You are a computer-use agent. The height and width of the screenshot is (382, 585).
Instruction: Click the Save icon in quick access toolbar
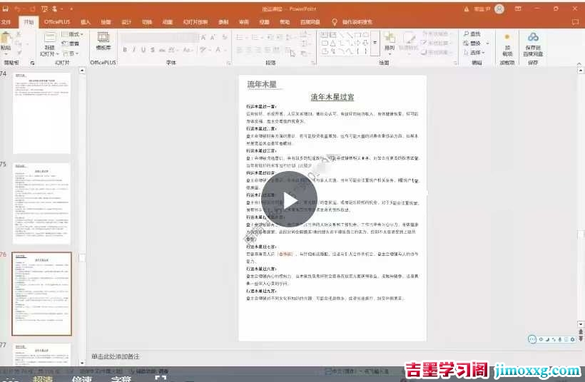click(6, 9)
